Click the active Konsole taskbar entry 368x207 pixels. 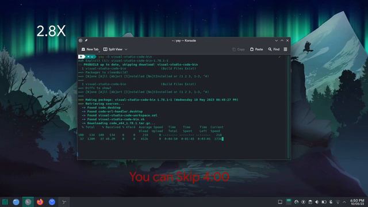tap(28, 202)
